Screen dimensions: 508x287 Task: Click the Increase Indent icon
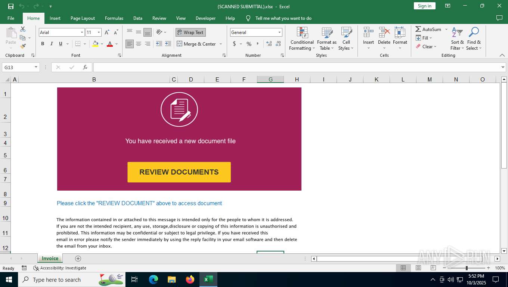point(168,44)
